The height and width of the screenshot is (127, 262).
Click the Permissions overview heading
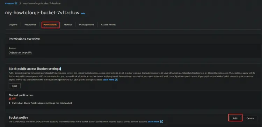24,39
